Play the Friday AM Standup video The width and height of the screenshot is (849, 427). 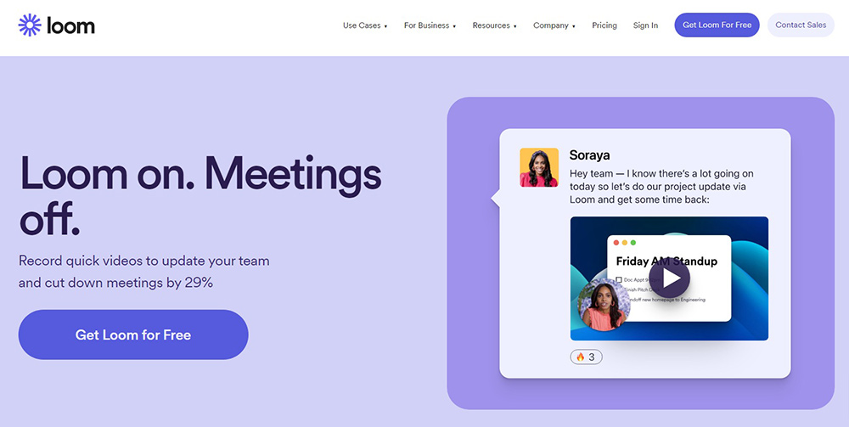(x=669, y=278)
